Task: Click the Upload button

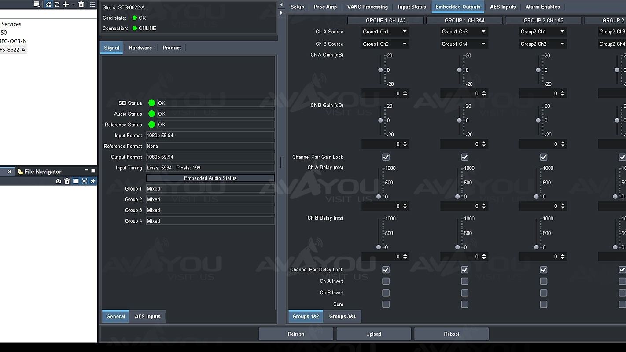Action: [x=373, y=334]
